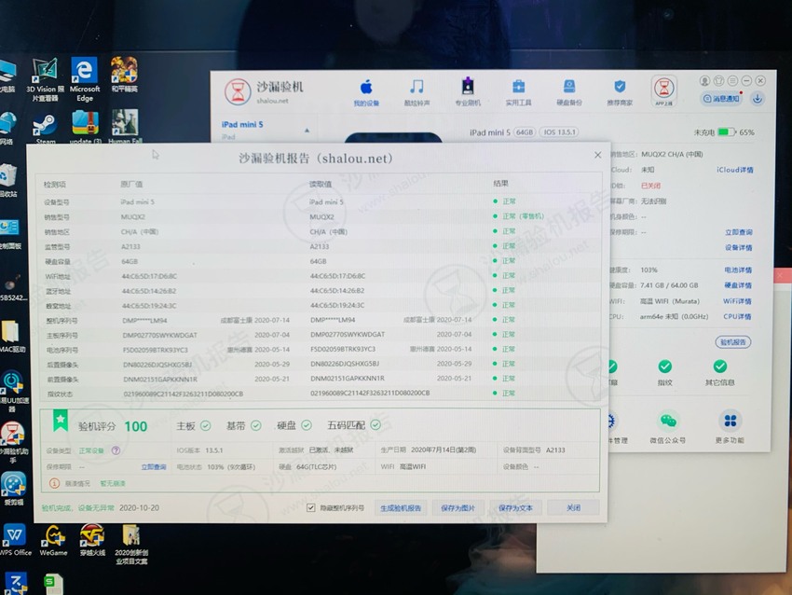792x595 pixels.
Task: Open the 我的设备 (My Device) tab
Action: click(366, 92)
